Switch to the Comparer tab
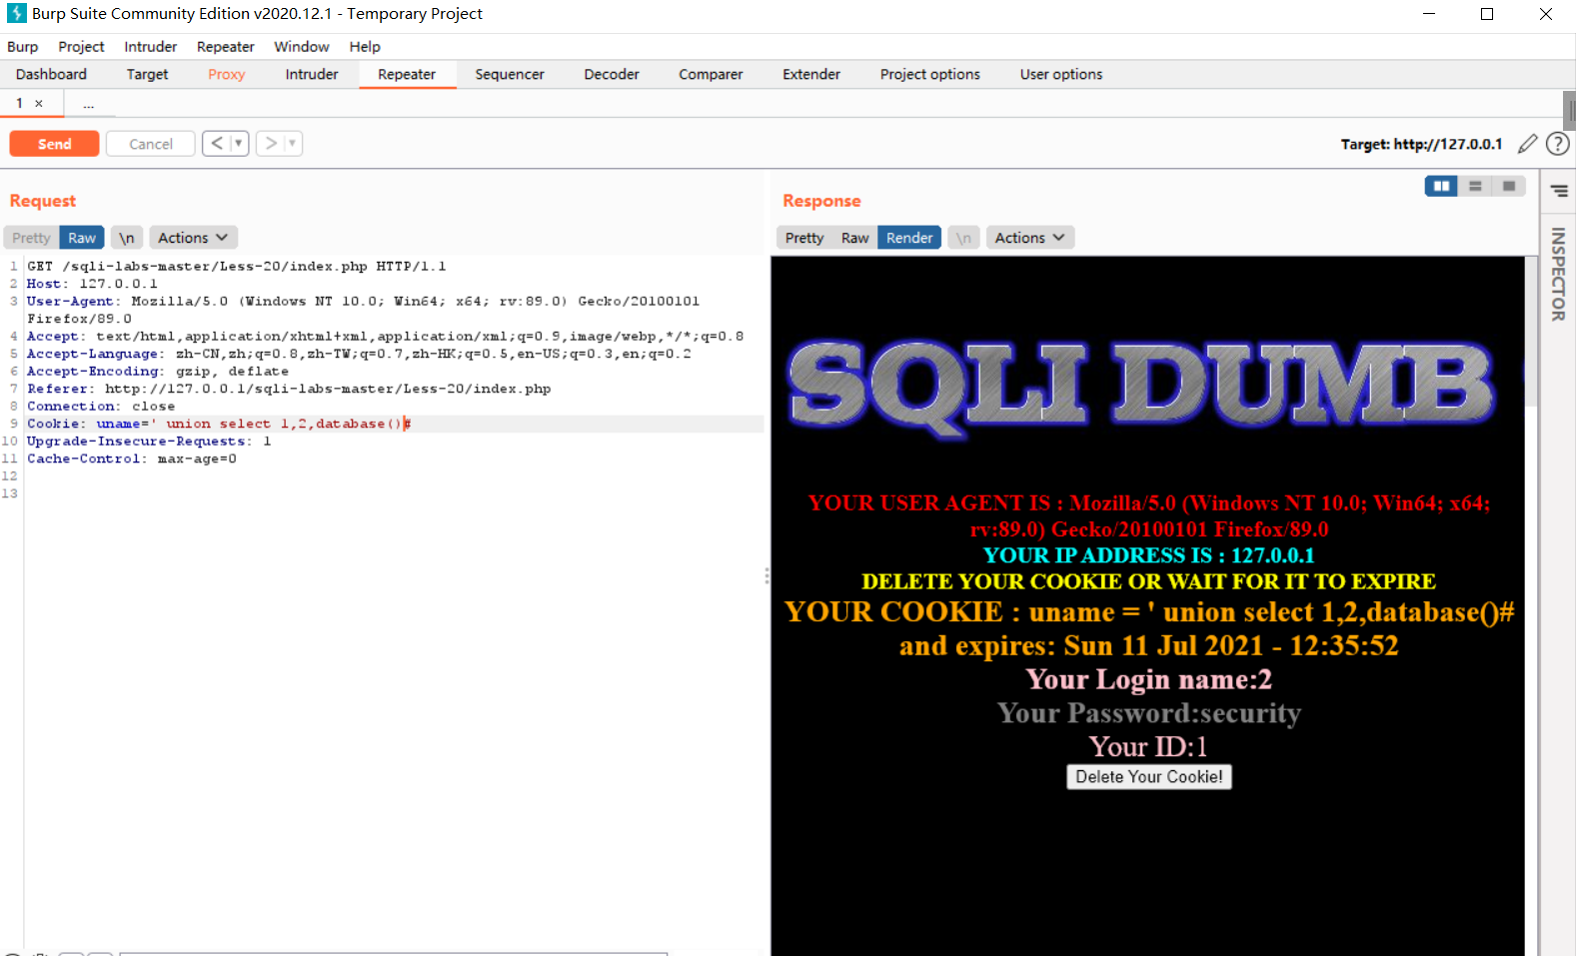This screenshot has height=956, width=1576. point(711,75)
